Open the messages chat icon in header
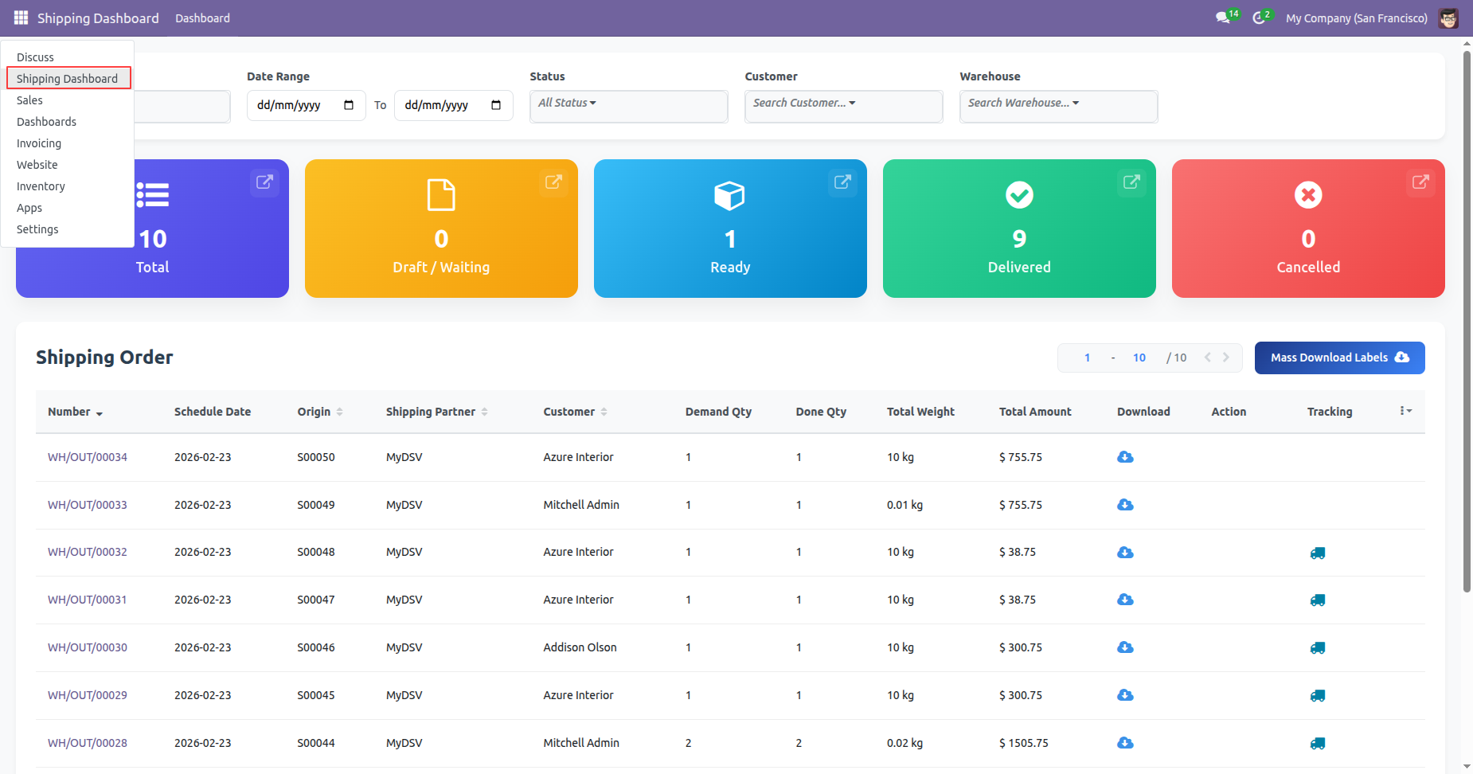Screen dimensions: 1473x774 pos(1223,18)
